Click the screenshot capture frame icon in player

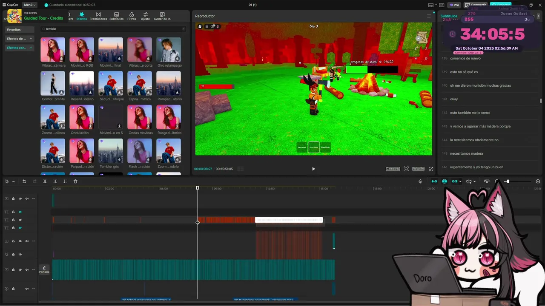point(406,169)
